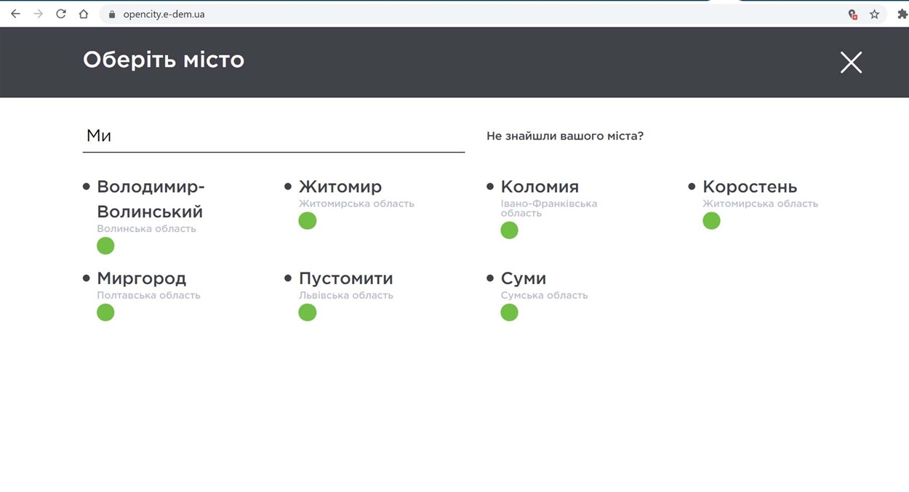
Task: Click green circle under Миргород
Action: pyautogui.click(x=105, y=312)
